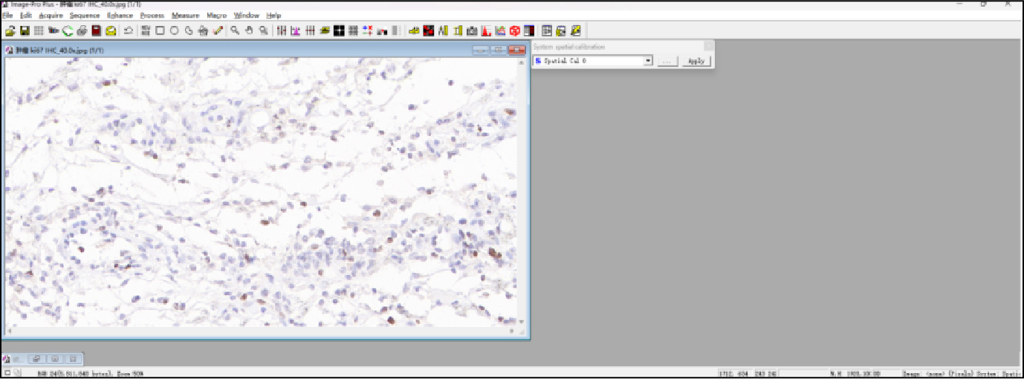The width and height of the screenshot is (1024, 379).
Task: Restore the minimized window at bottom left
Action: click(x=36, y=359)
